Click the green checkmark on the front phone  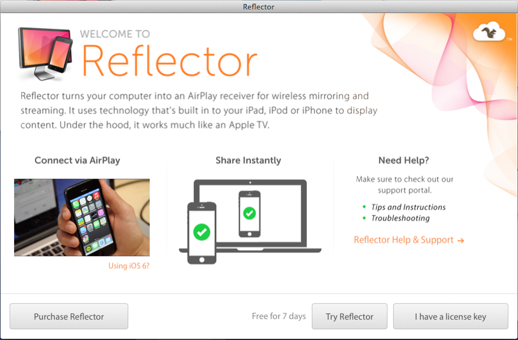202,232
